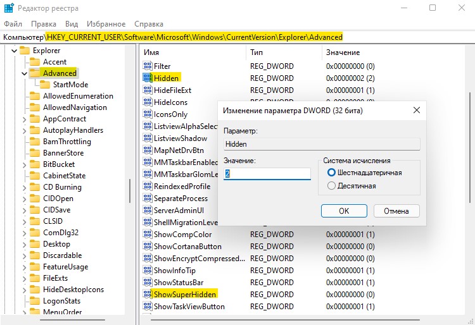Click the Accent folder icon
Viewport: 475px width, 325px height.
click(35, 62)
